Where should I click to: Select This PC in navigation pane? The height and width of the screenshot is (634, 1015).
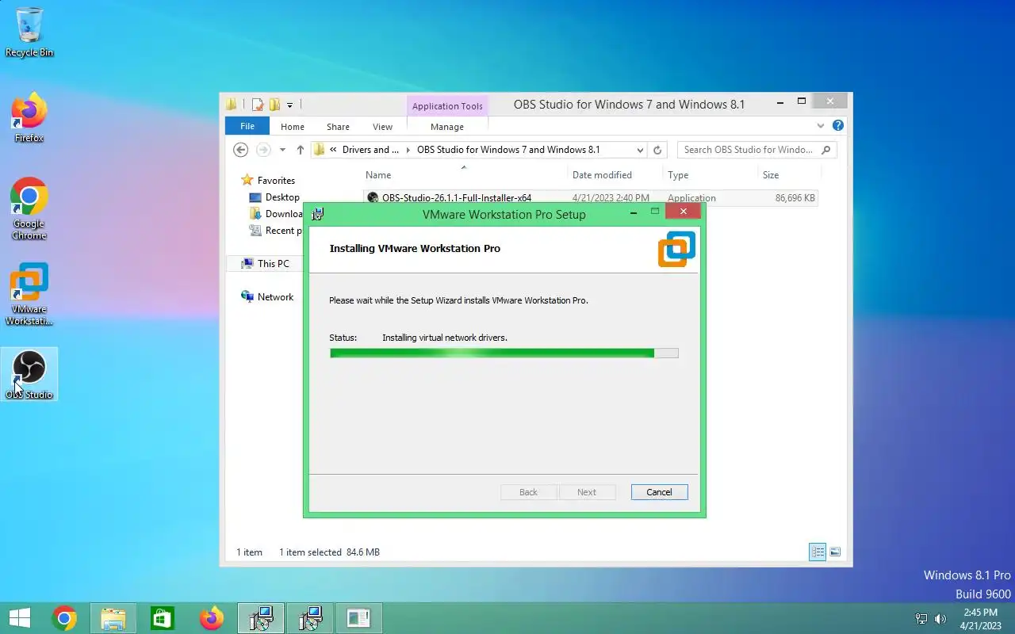click(273, 264)
